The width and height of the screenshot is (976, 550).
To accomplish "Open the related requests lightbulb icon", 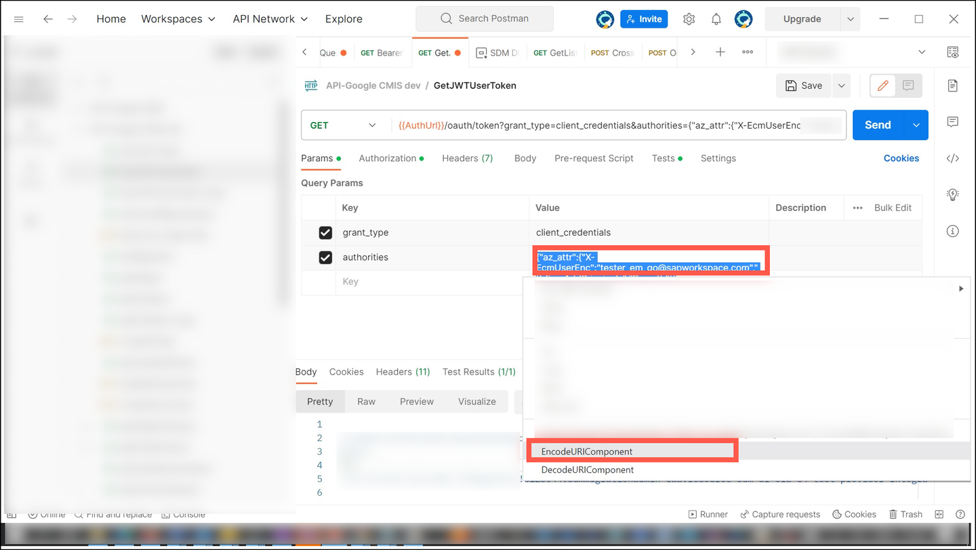I will pos(953,195).
